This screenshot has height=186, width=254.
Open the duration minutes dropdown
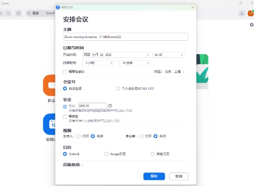pyautogui.click(x=135, y=63)
